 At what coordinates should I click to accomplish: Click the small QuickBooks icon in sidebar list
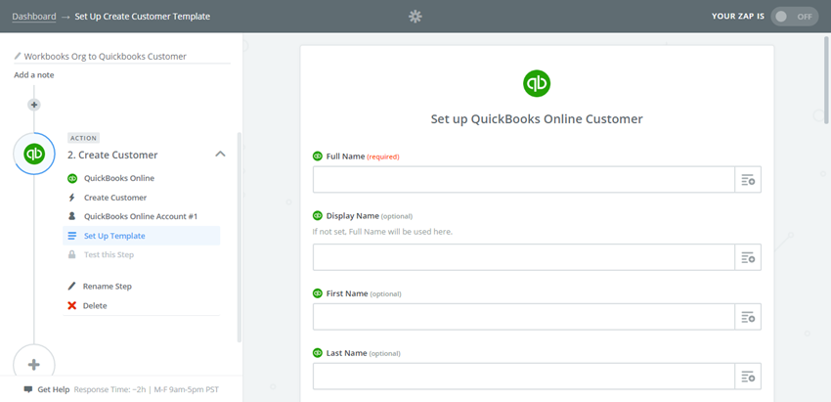coord(72,178)
